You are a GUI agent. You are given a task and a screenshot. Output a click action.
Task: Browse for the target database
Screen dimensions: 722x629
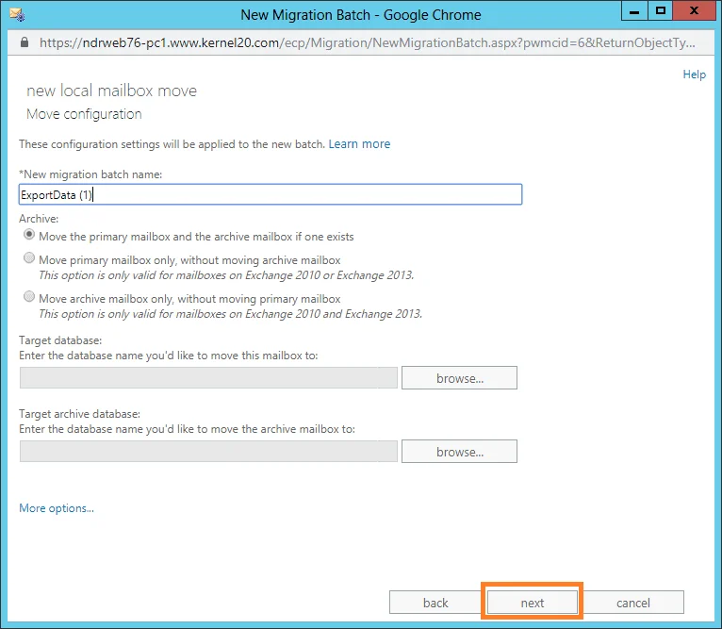pyautogui.click(x=459, y=378)
